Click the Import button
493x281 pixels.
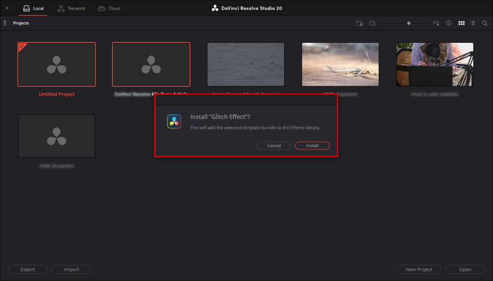[71, 269]
